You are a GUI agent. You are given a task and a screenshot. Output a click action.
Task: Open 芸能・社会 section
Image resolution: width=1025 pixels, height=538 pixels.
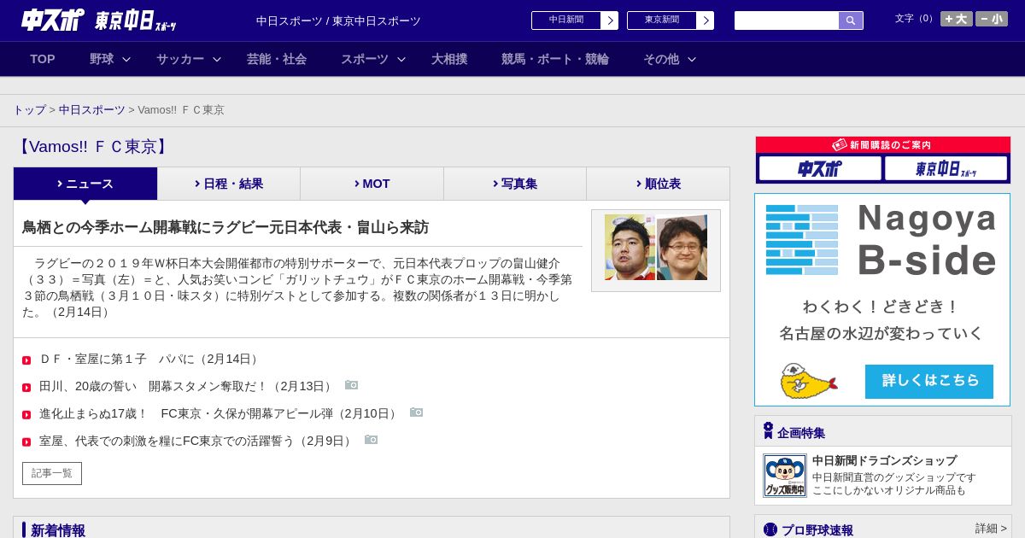[x=277, y=59]
